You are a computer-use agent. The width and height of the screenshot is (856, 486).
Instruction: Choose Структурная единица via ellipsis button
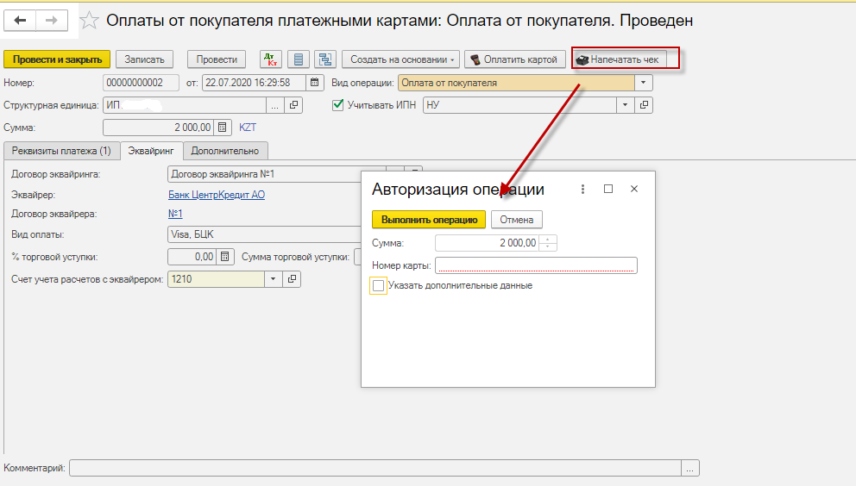coord(274,105)
